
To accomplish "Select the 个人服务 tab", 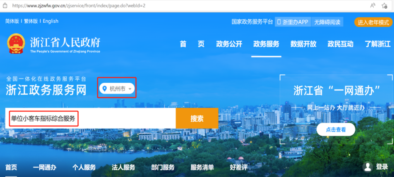I will [84, 167].
